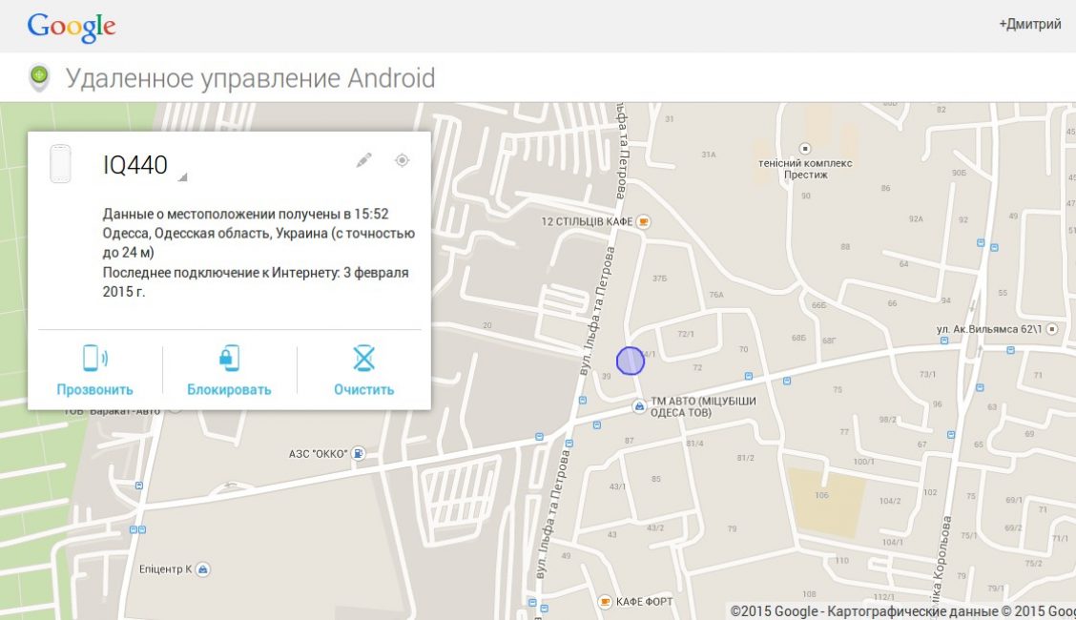Click the ТМ АВТО car dealer icon
The width and height of the screenshot is (1076, 620).
pos(639,407)
